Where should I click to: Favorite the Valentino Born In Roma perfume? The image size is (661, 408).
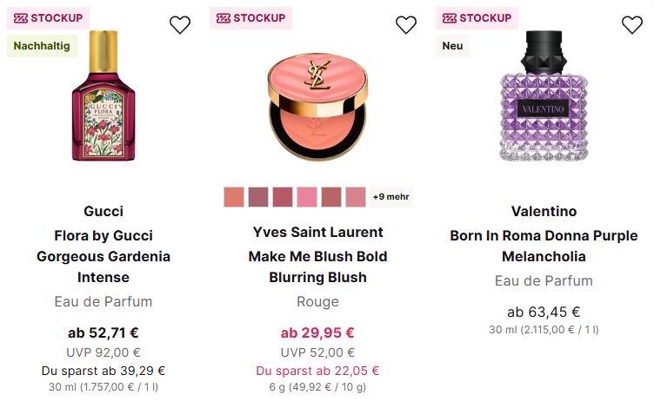(x=632, y=25)
